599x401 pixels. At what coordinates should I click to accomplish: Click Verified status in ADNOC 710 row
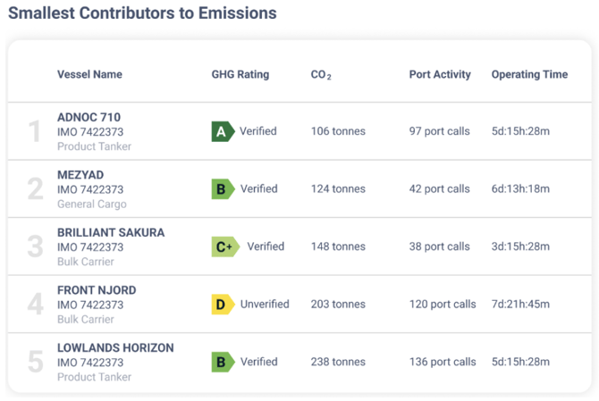tap(258, 131)
